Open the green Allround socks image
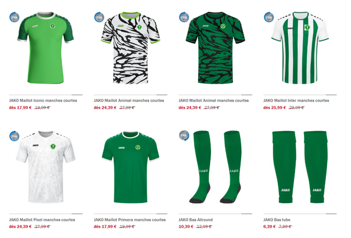The height and width of the screenshot is (238, 351). [215, 167]
